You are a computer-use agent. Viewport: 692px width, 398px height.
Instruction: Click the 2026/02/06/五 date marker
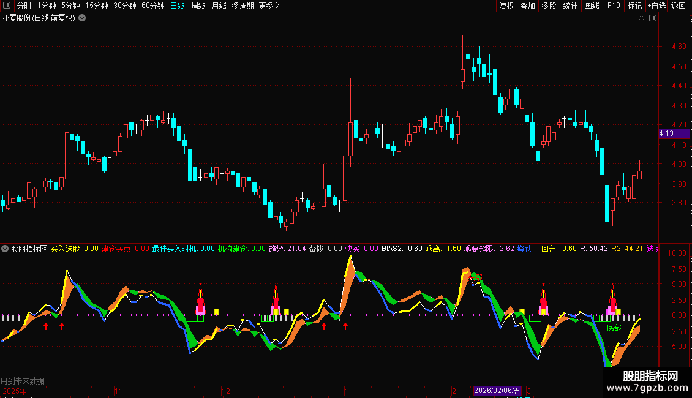tap(497, 391)
